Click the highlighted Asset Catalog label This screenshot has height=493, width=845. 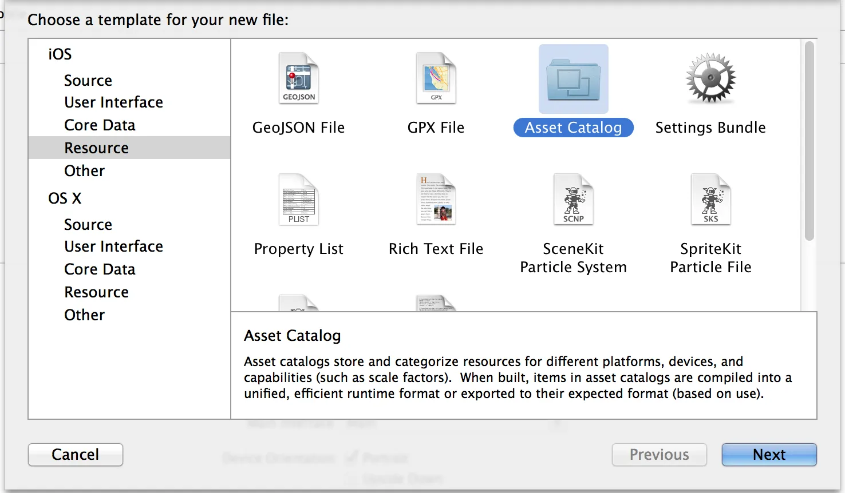[574, 128]
